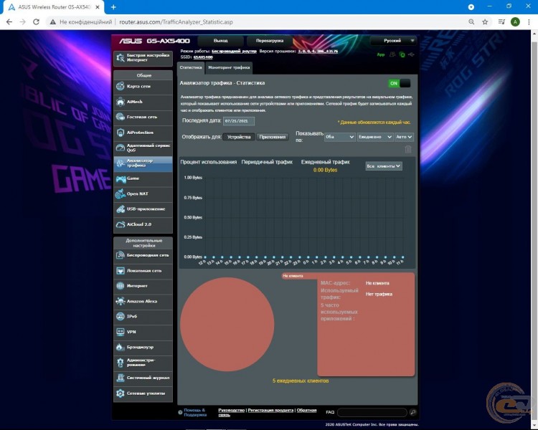Click the FAQ search input field
Screen dimensions: 538x430
pos(372,412)
